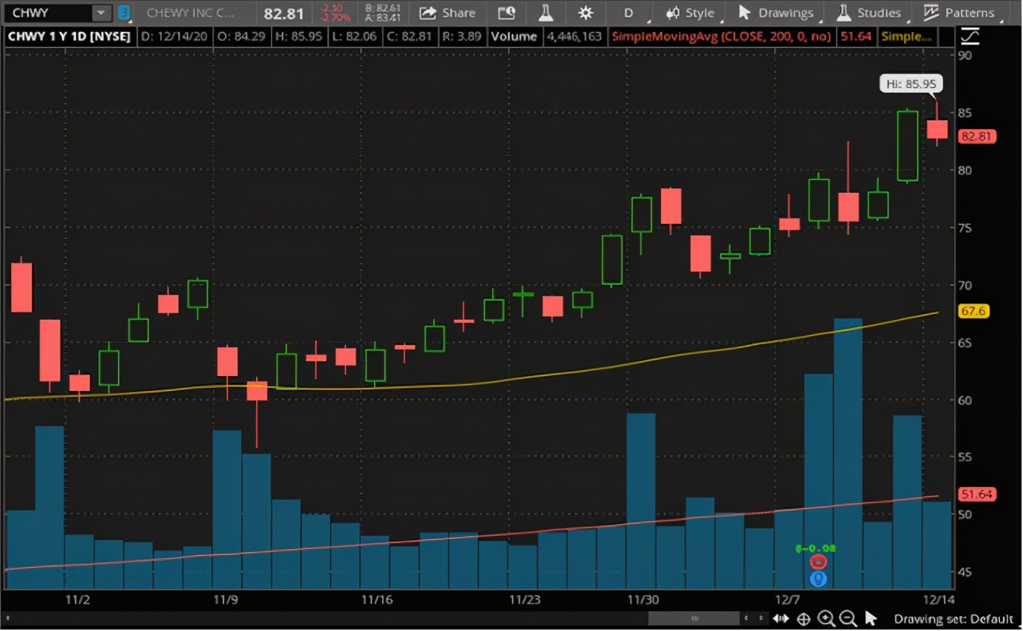Viewport: 1023px width, 631px height.
Task: Click the blue conference call event marker
Action: click(x=818, y=580)
